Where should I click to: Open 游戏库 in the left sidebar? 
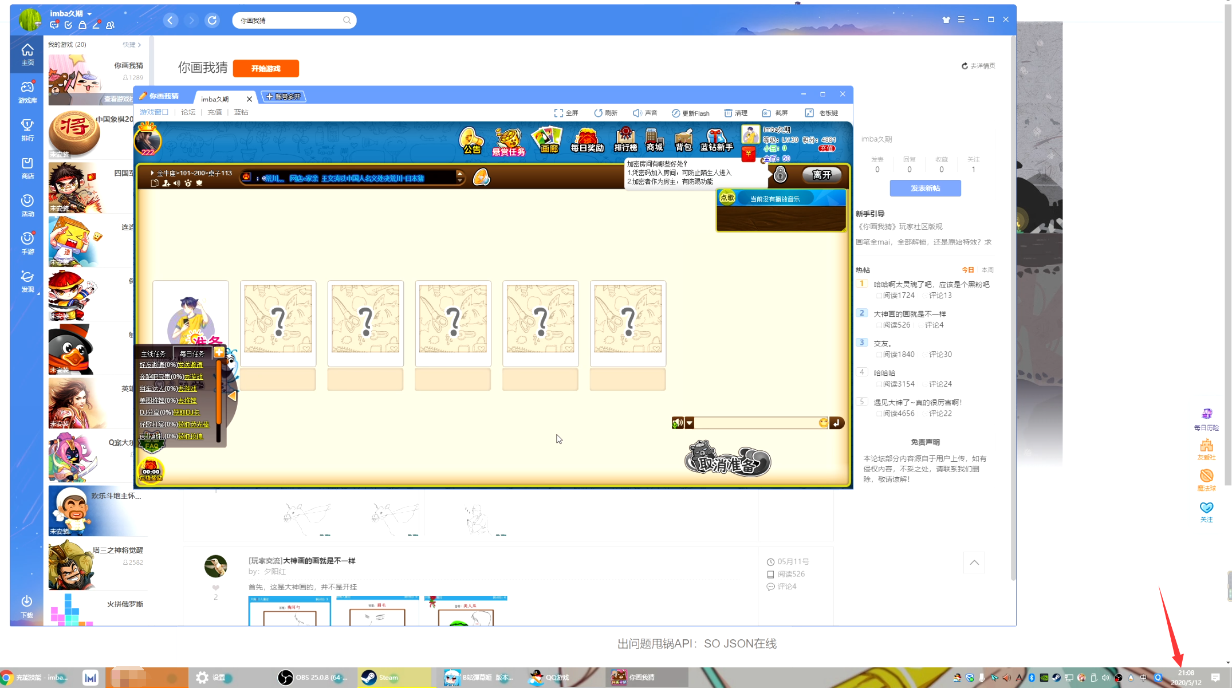click(x=27, y=92)
